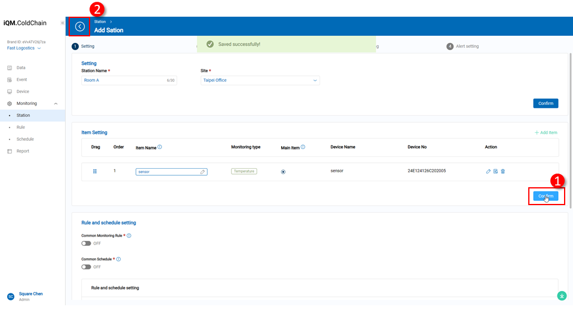The width and height of the screenshot is (573, 322).
Task: Expand the Fast Logostics brand selector
Action: click(24, 48)
